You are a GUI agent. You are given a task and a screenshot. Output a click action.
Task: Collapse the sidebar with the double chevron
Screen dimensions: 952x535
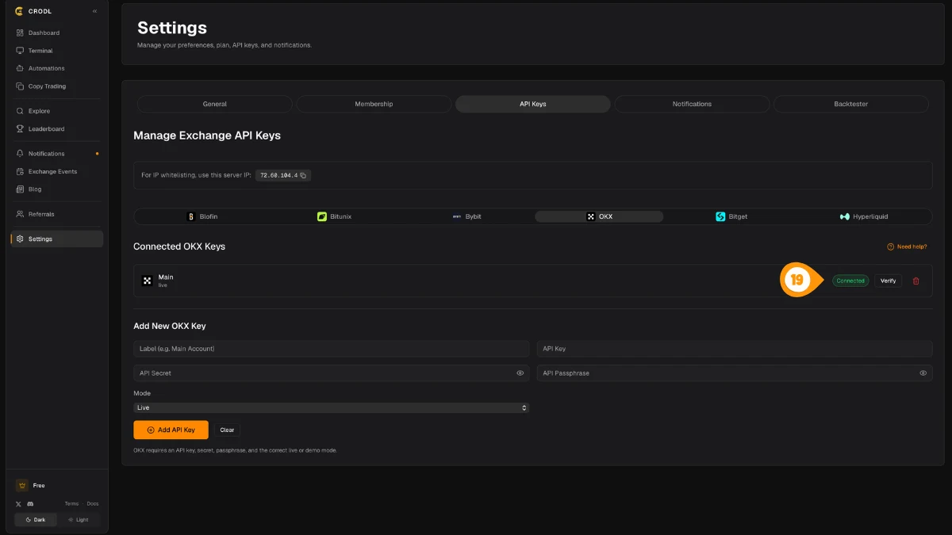coord(95,11)
